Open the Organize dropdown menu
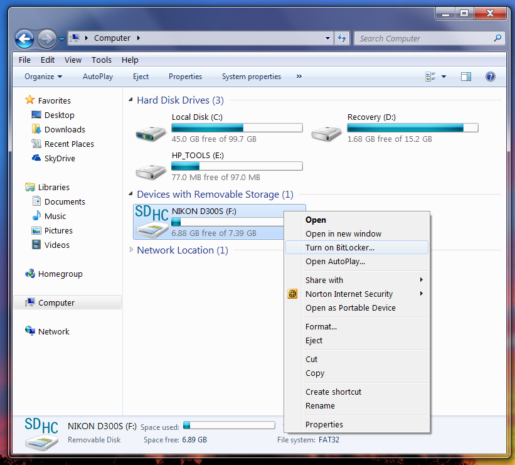Viewport: 515px width, 465px height. [x=43, y=77]
